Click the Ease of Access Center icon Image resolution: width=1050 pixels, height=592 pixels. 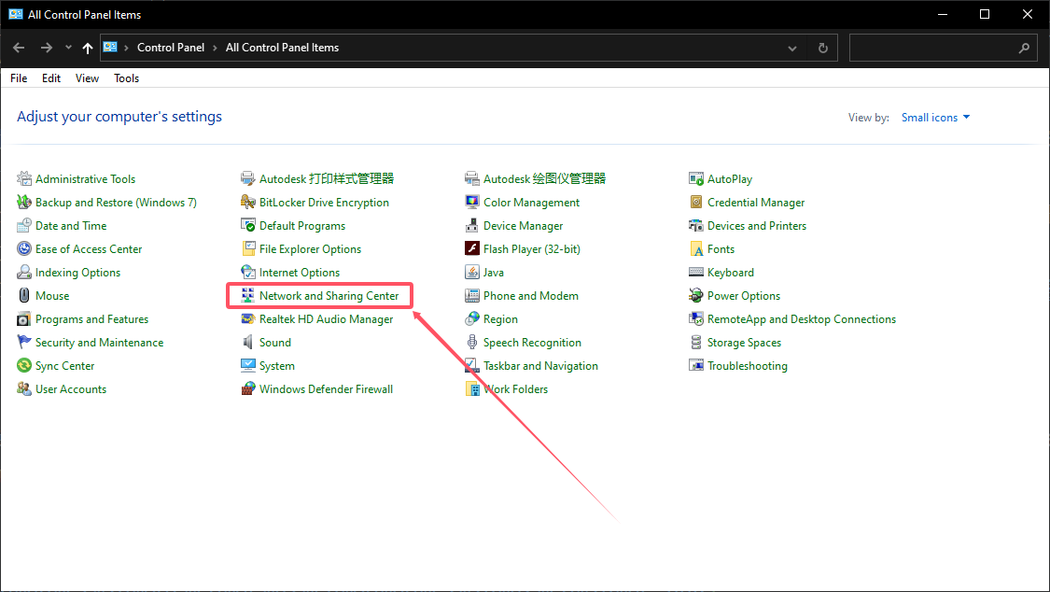click(x=24, y=249)
